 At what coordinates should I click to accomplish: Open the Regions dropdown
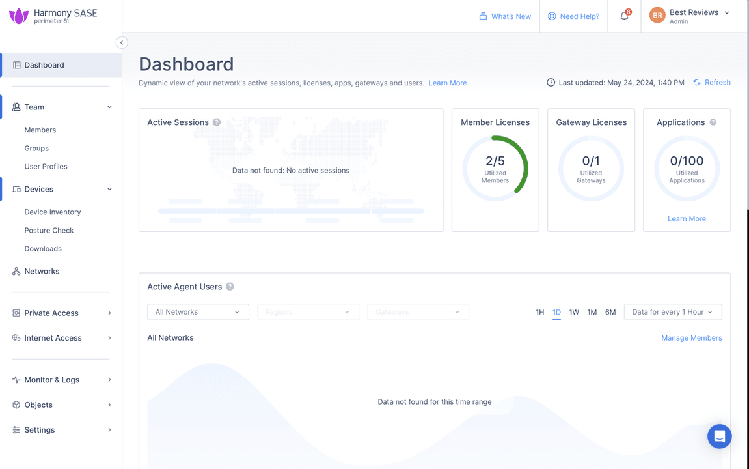(x=307, y=311)
